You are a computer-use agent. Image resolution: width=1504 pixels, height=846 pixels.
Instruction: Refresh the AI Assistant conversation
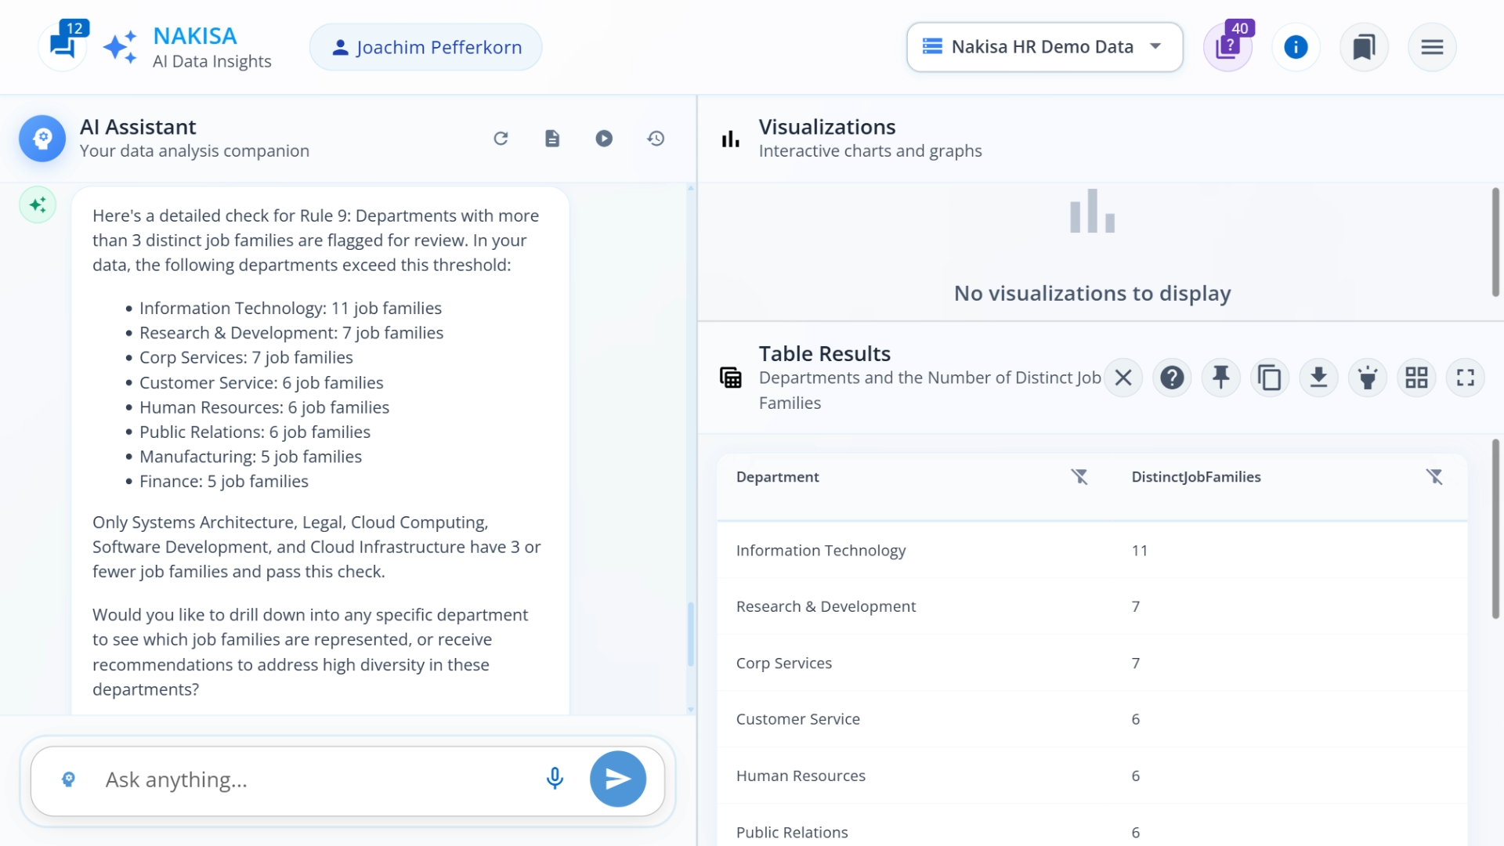point(501,138)
